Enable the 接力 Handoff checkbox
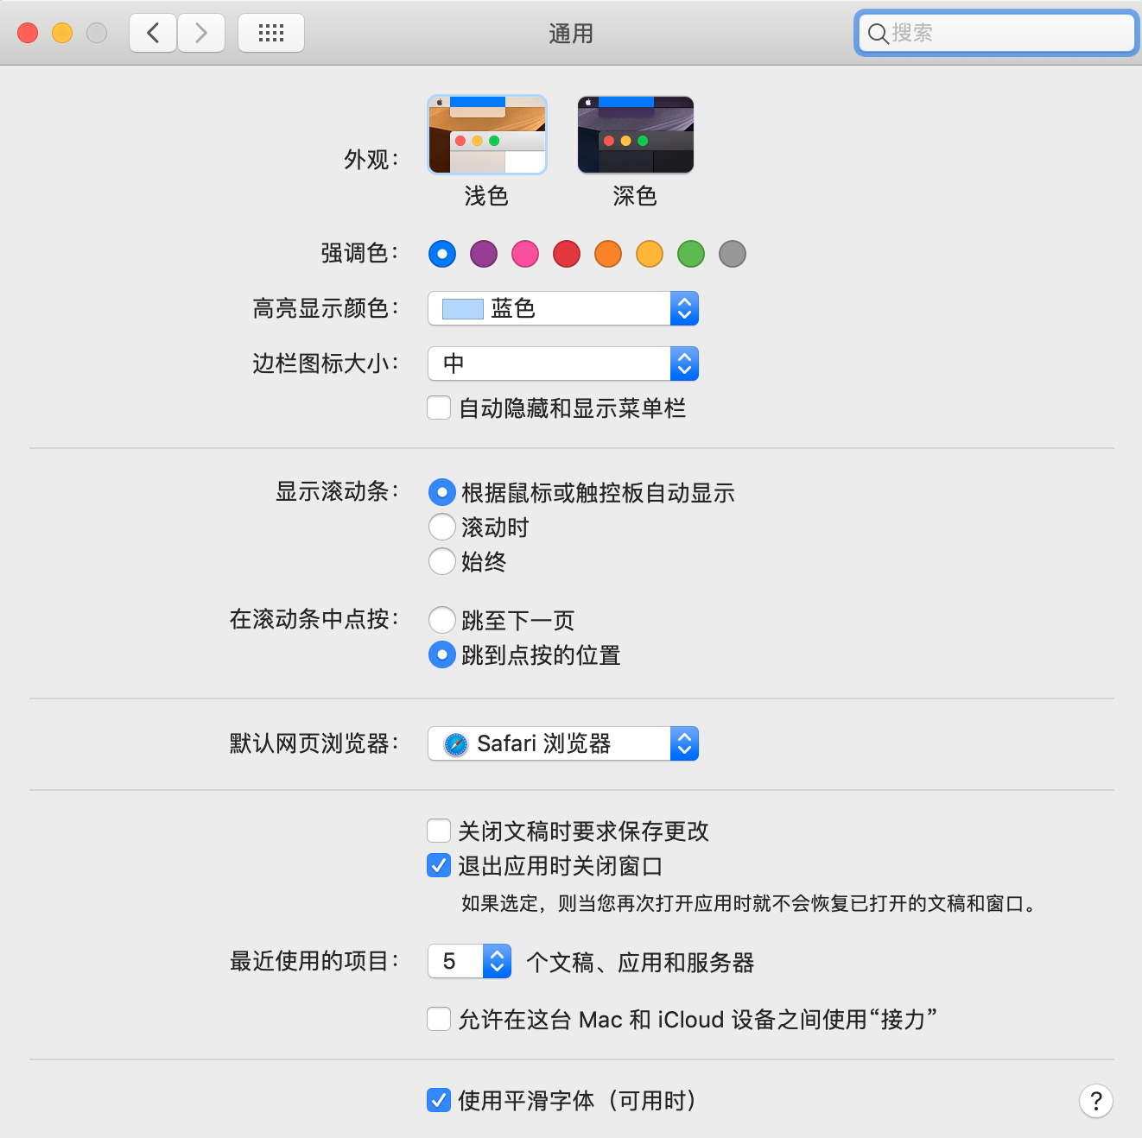1142x1138 pixels. click(439, 1020)
